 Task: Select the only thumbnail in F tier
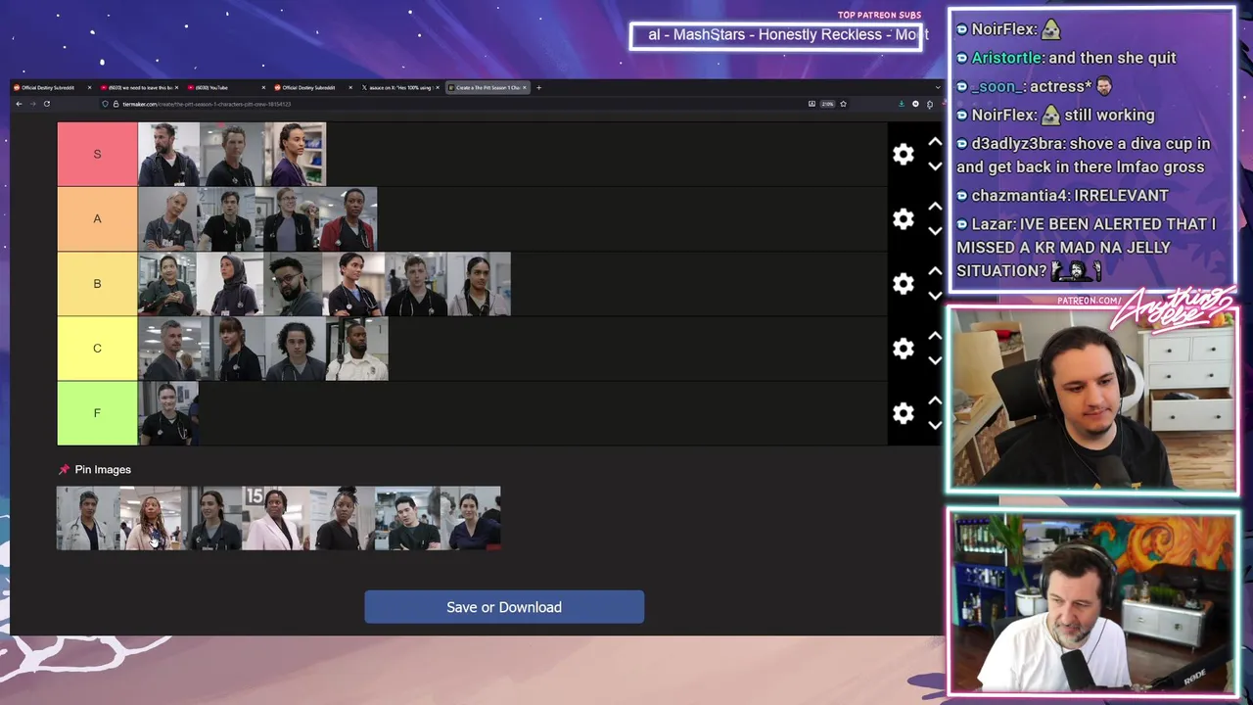point(168,412)
